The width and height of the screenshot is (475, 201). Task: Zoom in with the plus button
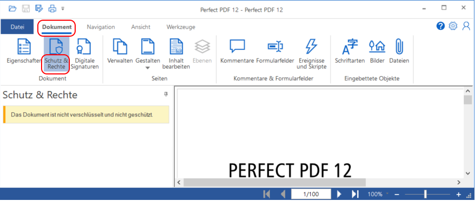pos(458,194)
